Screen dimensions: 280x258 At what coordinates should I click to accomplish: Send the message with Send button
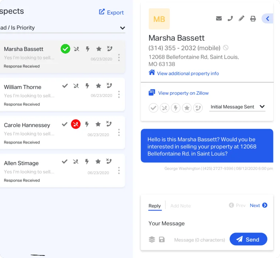coord(248,239)
